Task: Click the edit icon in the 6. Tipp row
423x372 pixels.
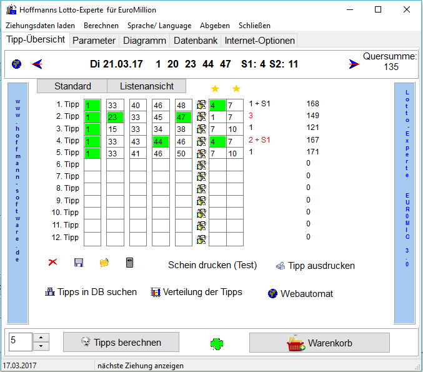Action: click(201, 165)
